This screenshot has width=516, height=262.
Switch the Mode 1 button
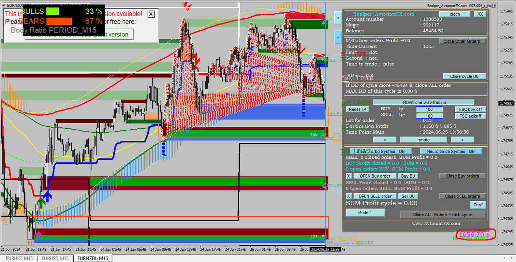coord(365,213)
